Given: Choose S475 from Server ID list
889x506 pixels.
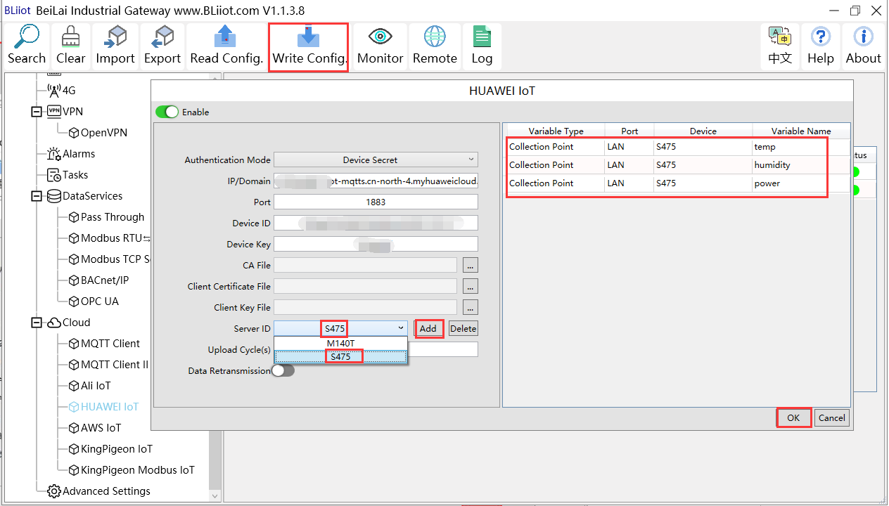Looking at the screenshot, I should point(340,356).
